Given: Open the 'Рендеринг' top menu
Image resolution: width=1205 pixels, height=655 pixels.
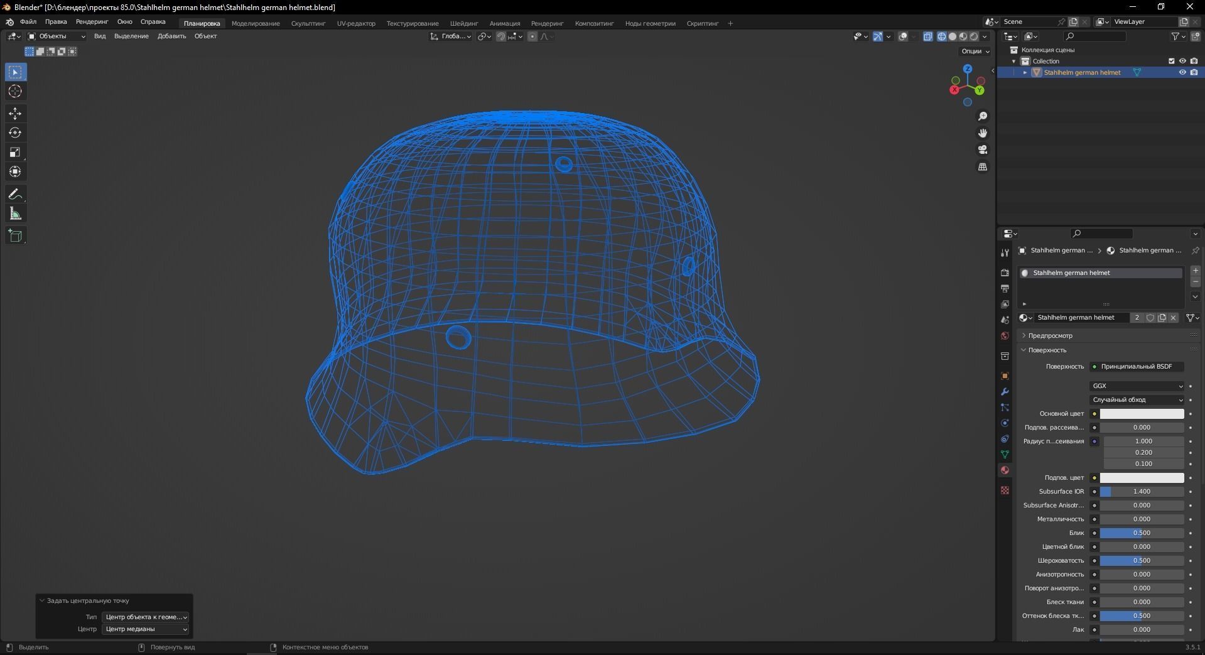Looking at the screenshot, I should tap(92, 22).
